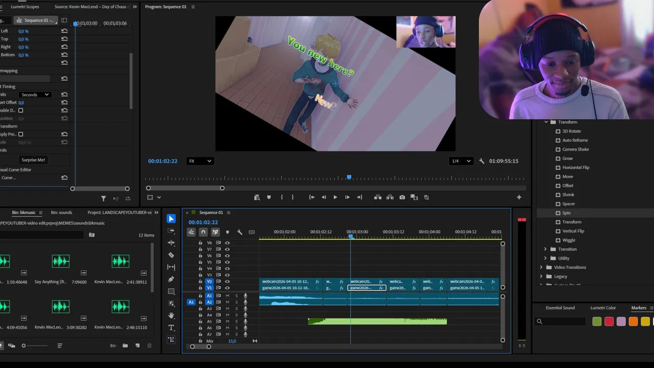
Task: Step back one frame
Action: (323, 197)
